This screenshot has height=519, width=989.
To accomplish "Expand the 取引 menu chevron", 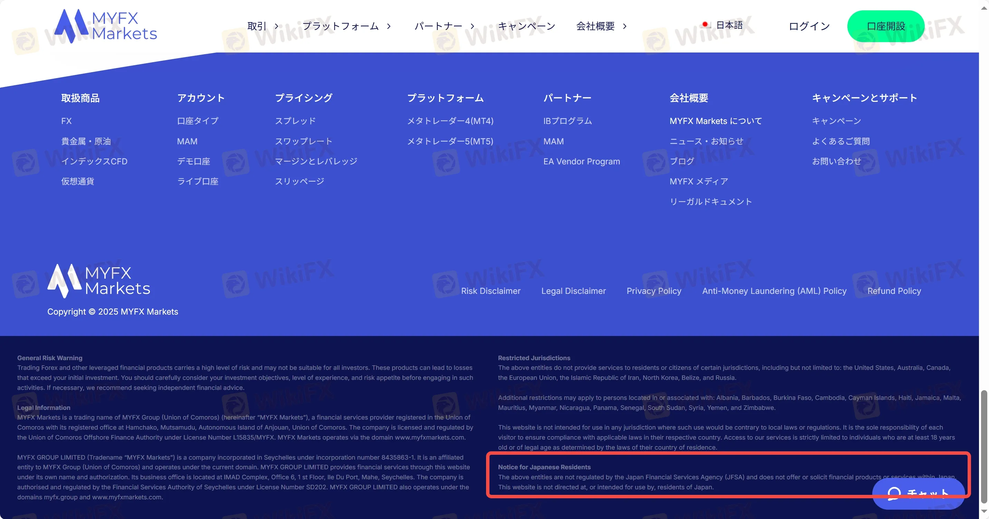I will [x=276, y=26].
